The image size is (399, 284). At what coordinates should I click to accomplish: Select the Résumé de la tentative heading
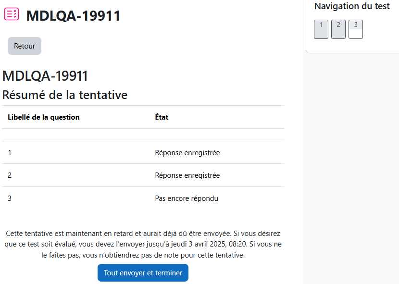[x=64, y=95]
